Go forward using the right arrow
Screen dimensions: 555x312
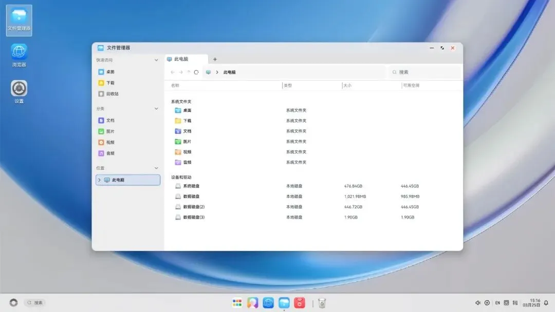tap(181, 72)
